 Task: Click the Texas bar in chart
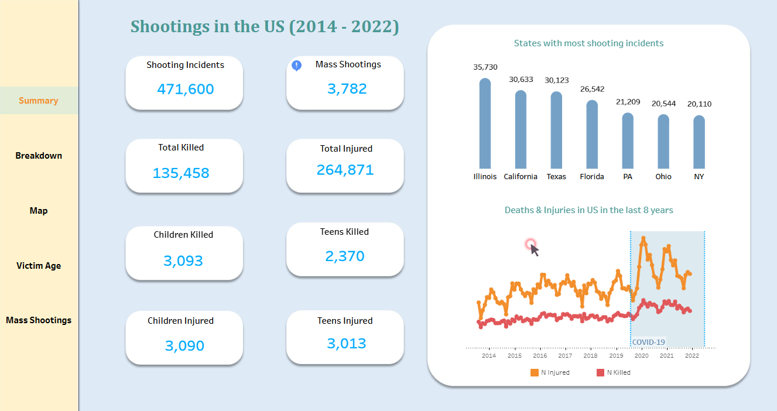(556, 131)
